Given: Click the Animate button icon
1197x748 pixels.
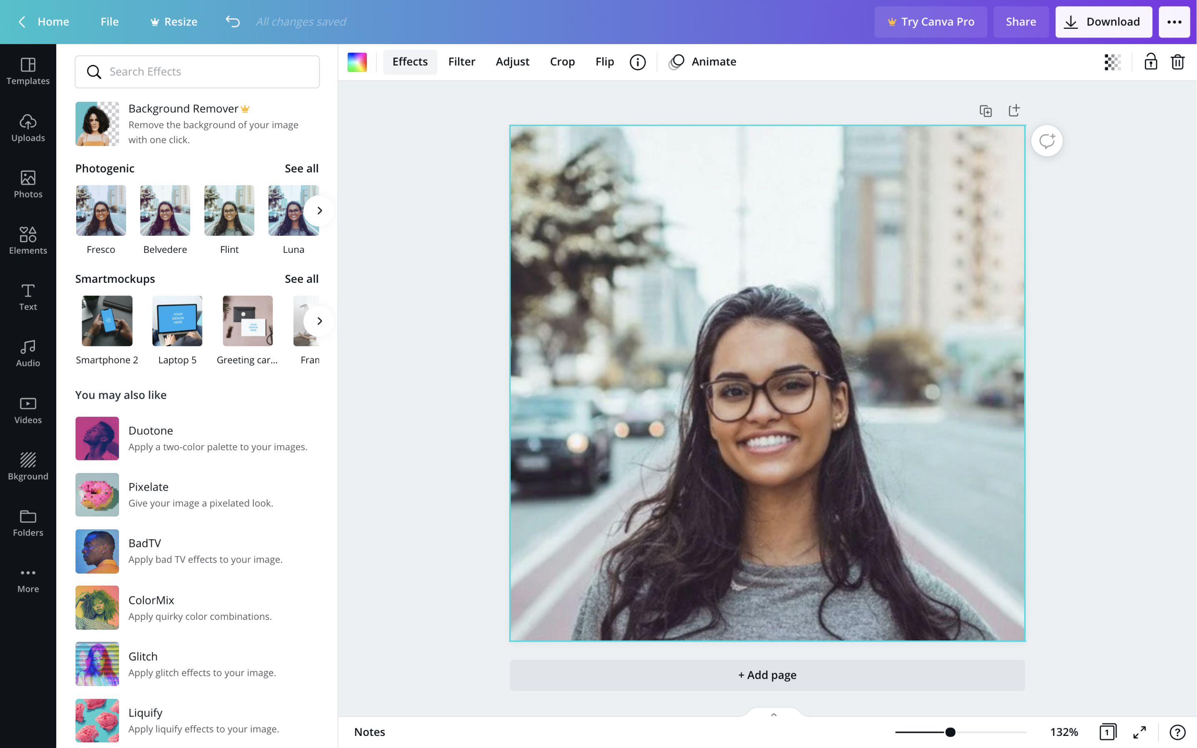Looking at the screenshot, I should tap(678, 61).
